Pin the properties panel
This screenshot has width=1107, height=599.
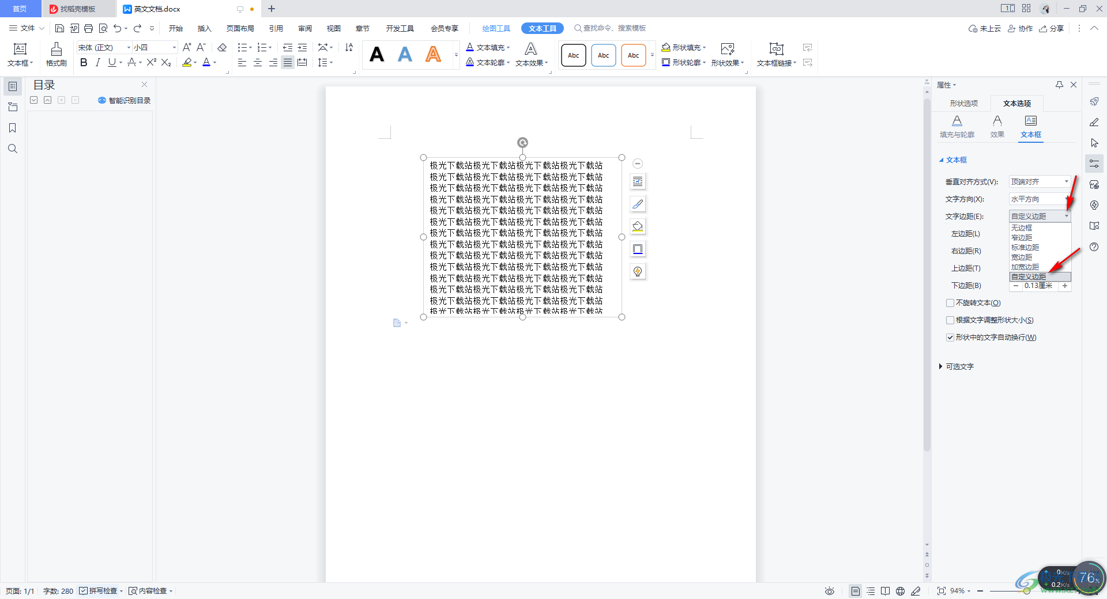pos(1059,85)
